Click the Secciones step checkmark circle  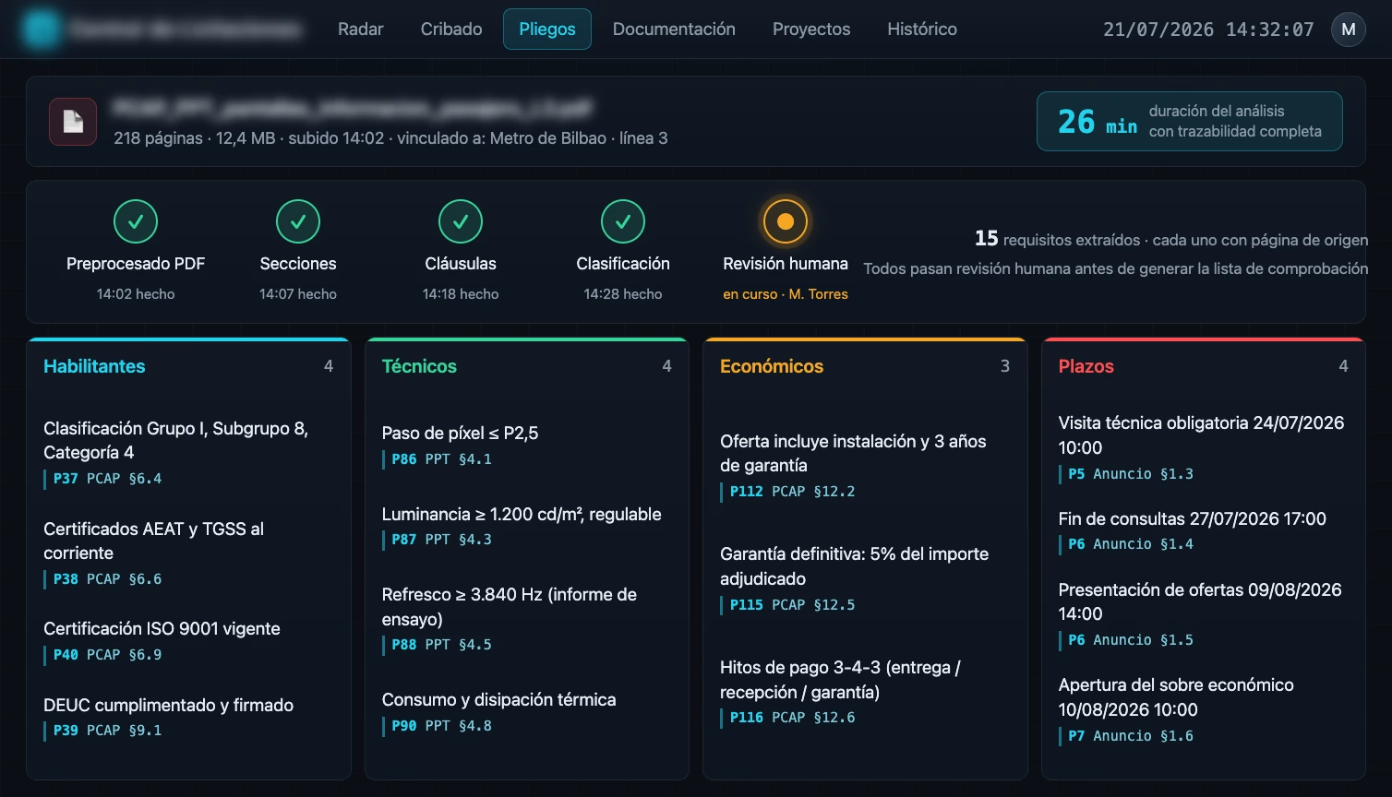298,221
